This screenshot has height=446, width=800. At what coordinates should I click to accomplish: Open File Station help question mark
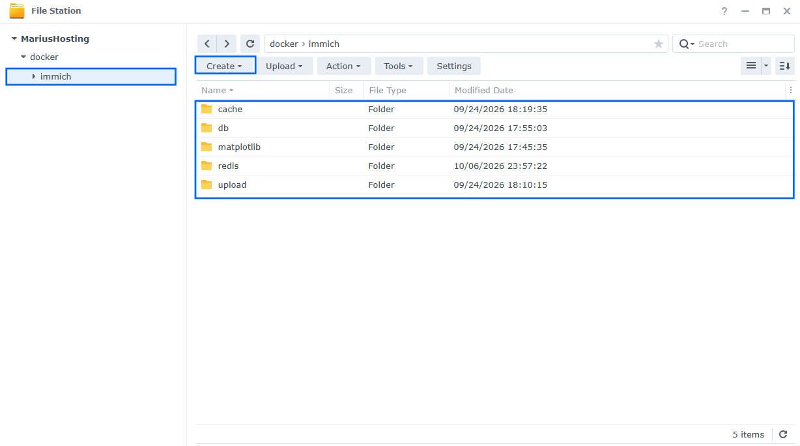(x=724, y=11)
